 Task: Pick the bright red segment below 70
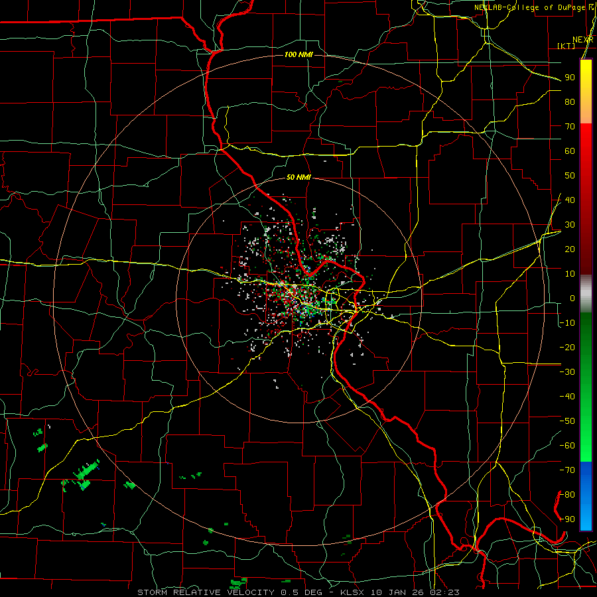click(586, 137)
